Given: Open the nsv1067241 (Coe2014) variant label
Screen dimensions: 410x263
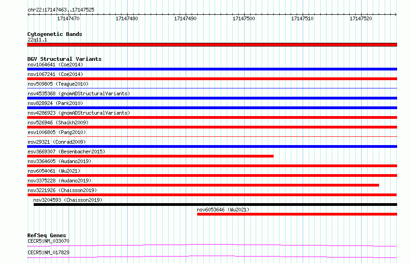Looking at the screenshot, I should (x=55, y=74).
